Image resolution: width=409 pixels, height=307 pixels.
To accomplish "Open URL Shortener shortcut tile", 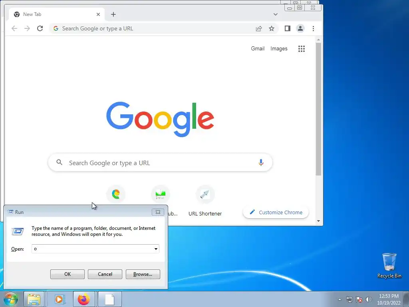I will pos(205,201).
